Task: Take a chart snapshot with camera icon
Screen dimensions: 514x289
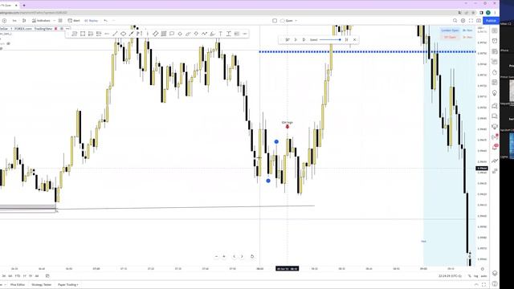Action: click(479, 21)
